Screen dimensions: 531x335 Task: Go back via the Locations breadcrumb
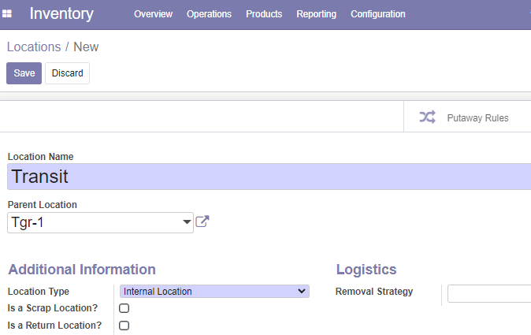tap(34, 47)
